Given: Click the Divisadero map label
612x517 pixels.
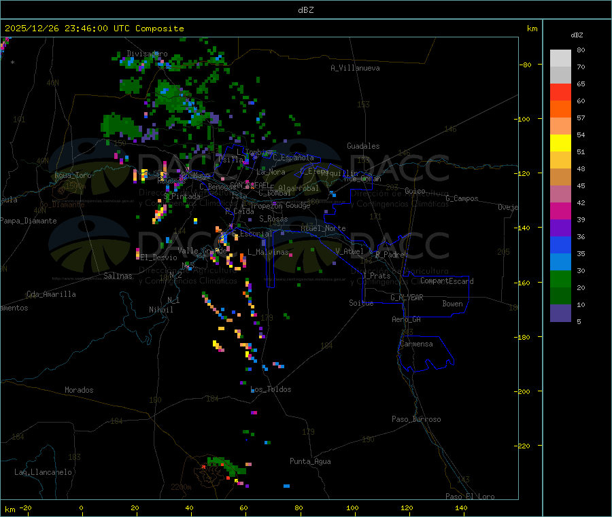Looking at the screenshot, I should 147,54.
